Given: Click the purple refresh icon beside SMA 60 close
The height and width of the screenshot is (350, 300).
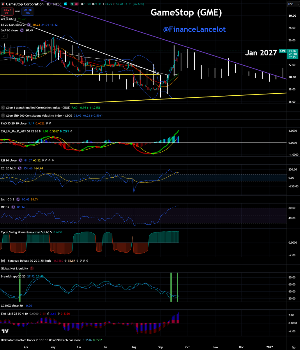Looking at the screenshot, I should 22,30.
